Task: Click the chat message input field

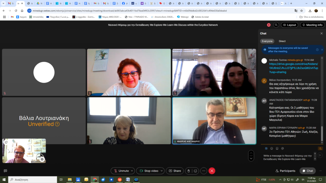Action: [287, 157]
